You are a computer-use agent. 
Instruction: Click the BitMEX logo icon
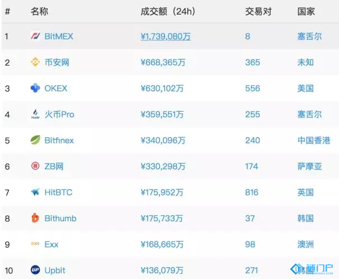(x=35, y=36)
